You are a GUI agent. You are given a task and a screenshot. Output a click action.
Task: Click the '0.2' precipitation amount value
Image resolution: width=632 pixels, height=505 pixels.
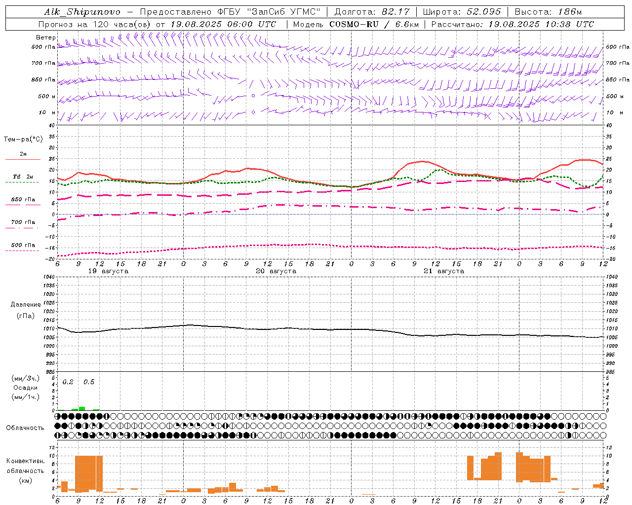pyautogui.click(x=68, y=382)
